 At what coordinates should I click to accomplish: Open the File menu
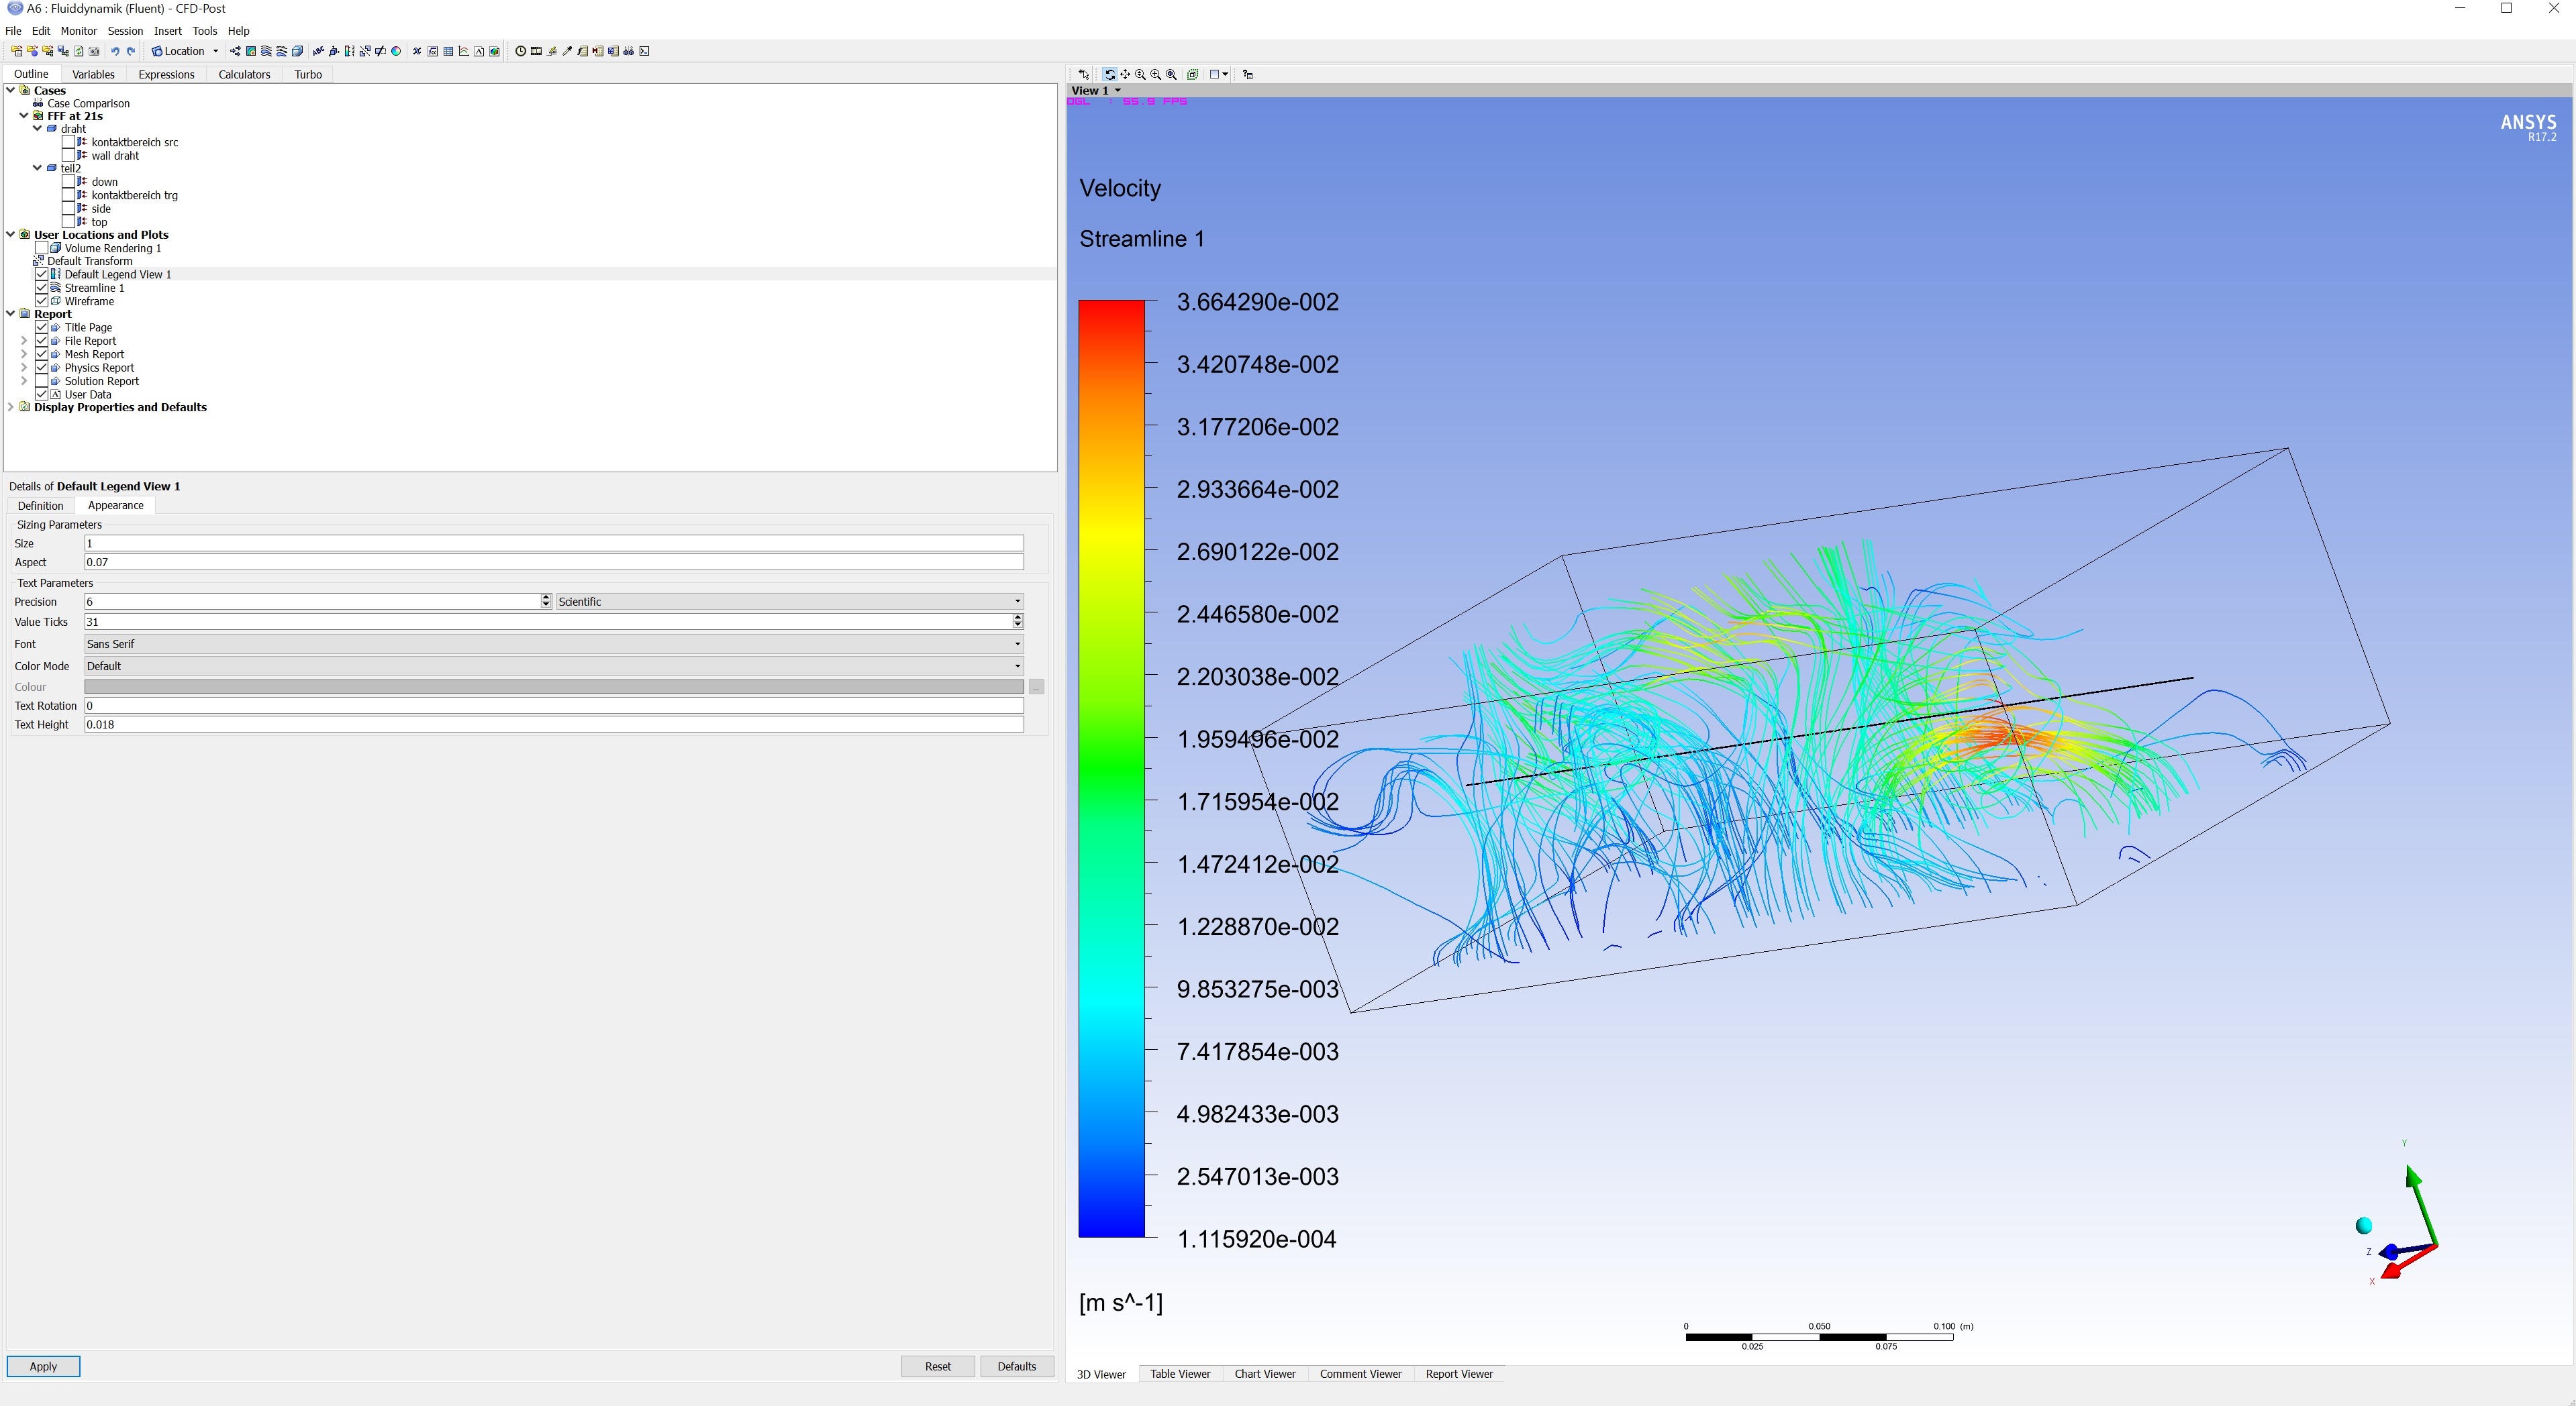[x=13, y=31]
